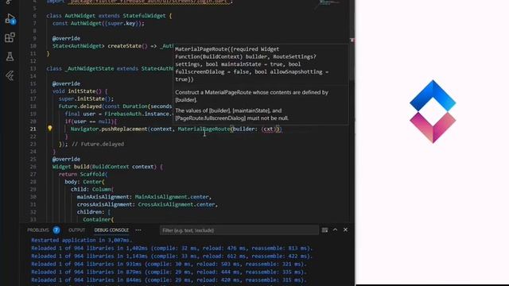Click the lightbulb quick-fix icon on line 21
509x286 pixels.
[x=50, y=129]
